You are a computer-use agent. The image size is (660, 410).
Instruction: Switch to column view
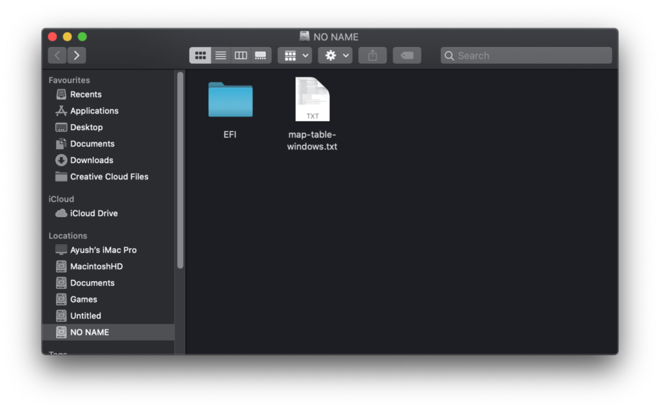(x=240, y=55)
